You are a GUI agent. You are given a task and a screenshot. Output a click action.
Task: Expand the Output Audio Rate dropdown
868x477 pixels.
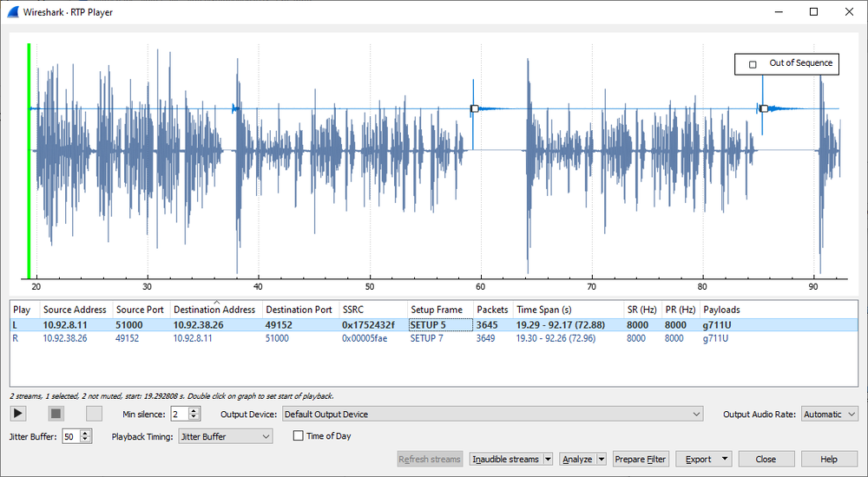tap(829, 415)
